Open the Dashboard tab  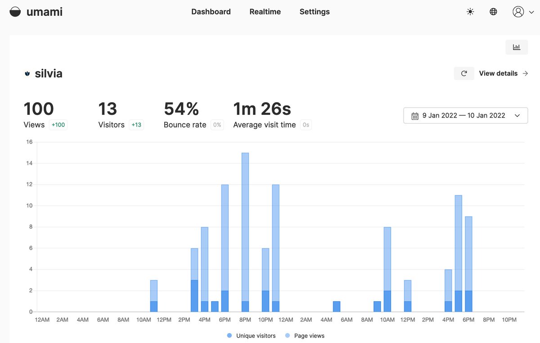[x=211, y=12]
